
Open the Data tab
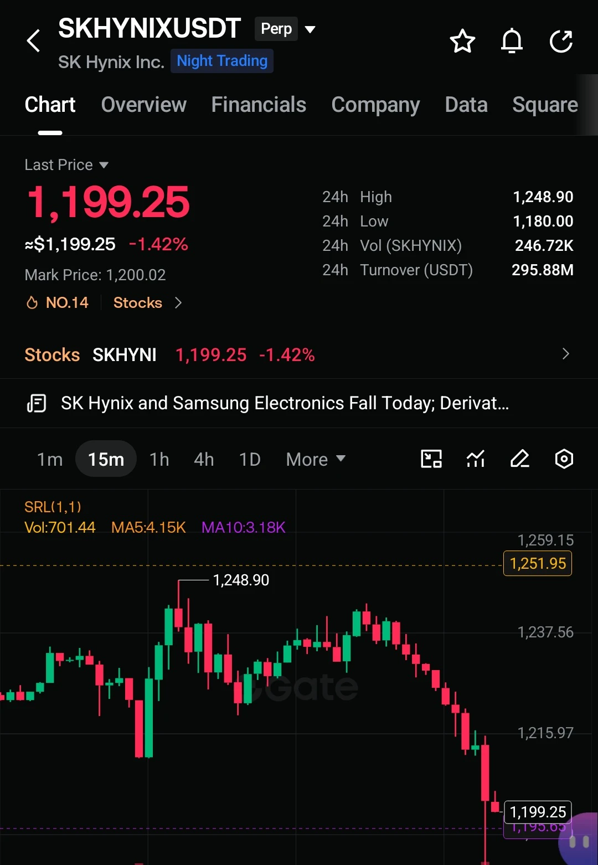coord(466,105)
